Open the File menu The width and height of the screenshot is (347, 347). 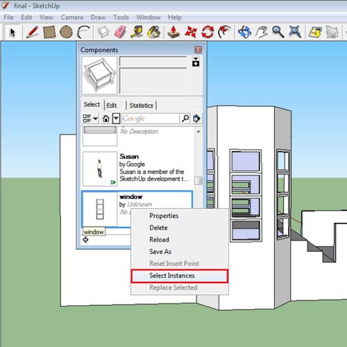(x=9, y=17)
